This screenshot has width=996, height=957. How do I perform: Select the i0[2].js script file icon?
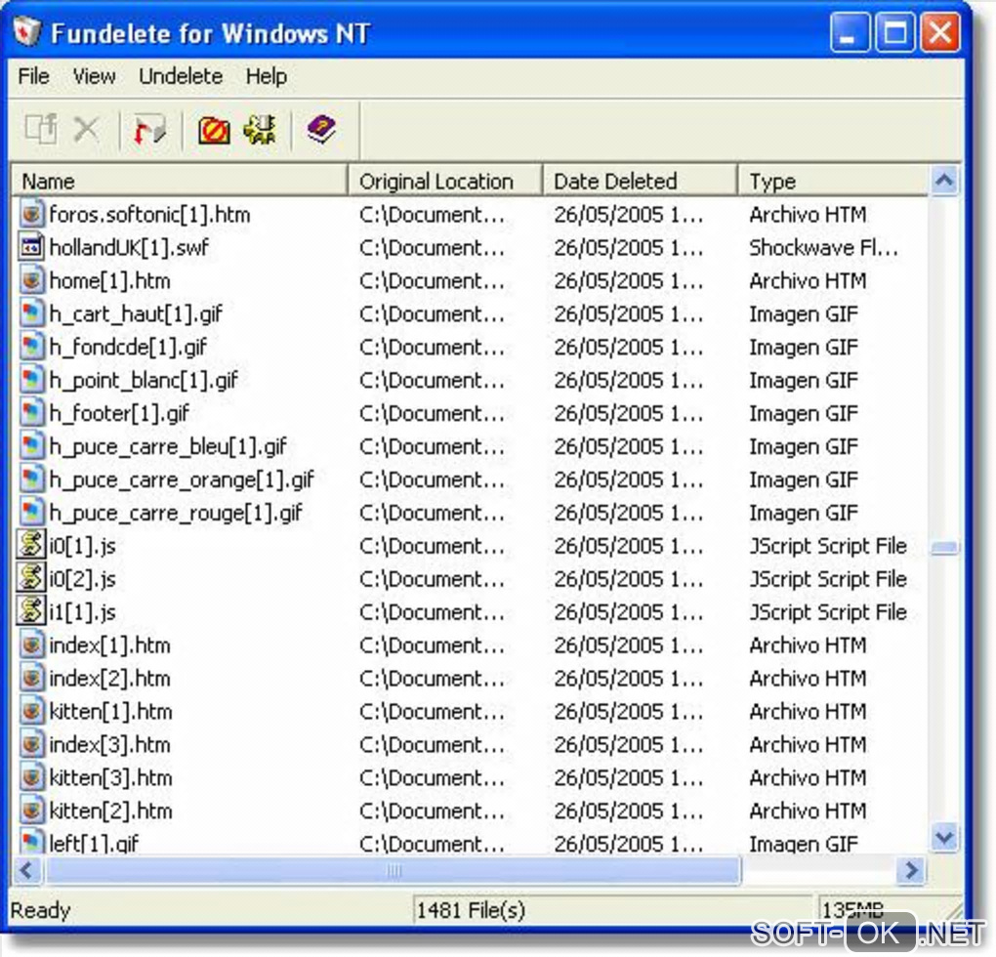31,578
